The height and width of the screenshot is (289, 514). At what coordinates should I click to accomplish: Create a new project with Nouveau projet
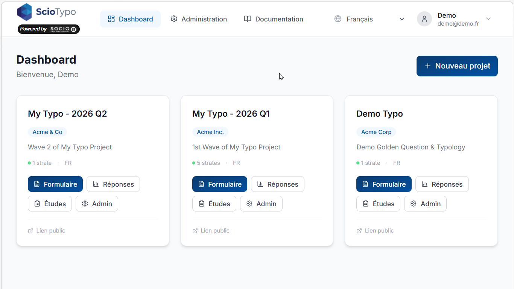tap(457, 66)
